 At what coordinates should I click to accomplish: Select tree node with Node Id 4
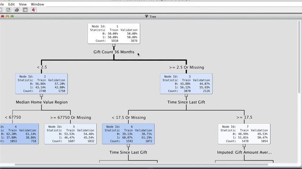coord(19,134)
